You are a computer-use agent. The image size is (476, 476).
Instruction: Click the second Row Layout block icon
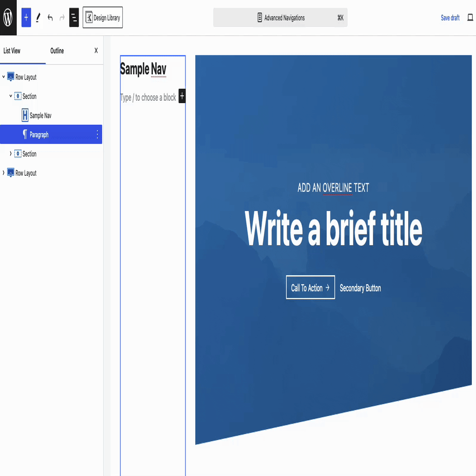11,173
